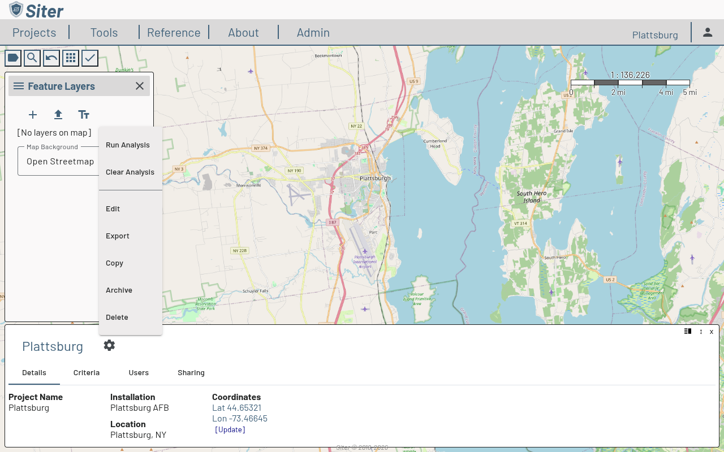Click the Update coordinates link
Screen dimensions: 724x452
(230, 430)
